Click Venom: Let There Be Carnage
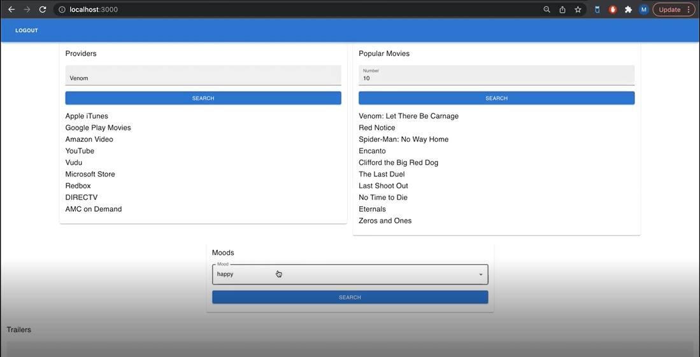Screen dimensions: 700x357 (408, 116)
